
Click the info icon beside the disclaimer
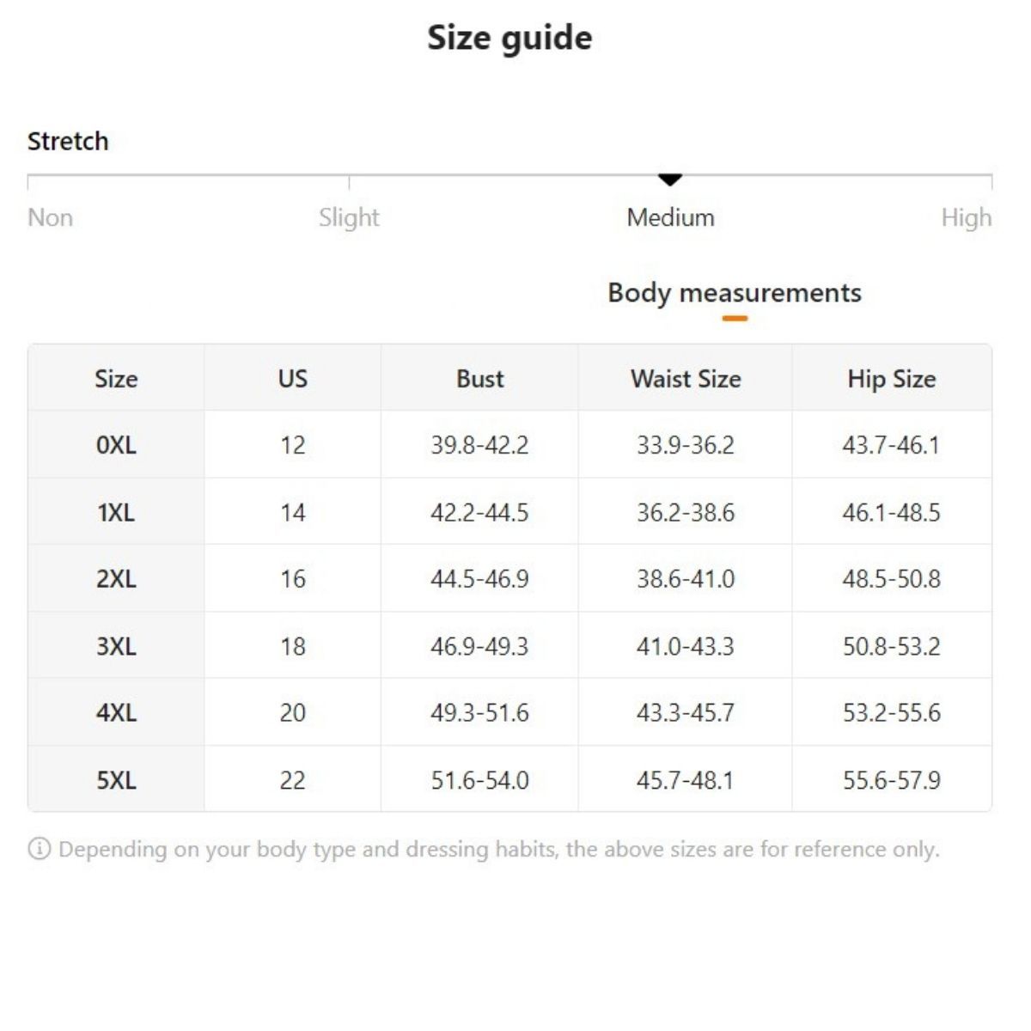coord(40,849)
